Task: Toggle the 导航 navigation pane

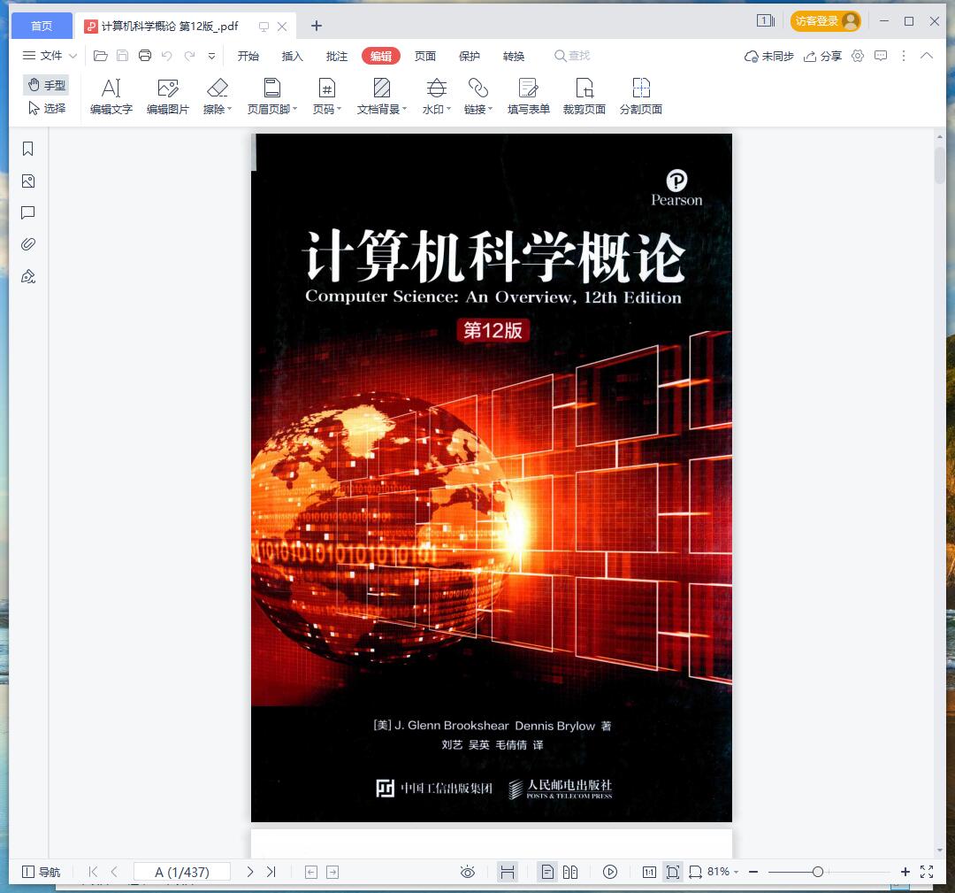Action: tap(42, 873)
